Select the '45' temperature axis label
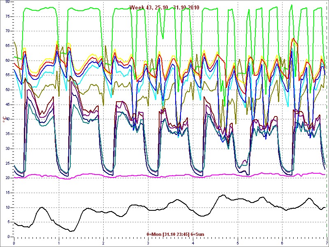 coord(7,105)
